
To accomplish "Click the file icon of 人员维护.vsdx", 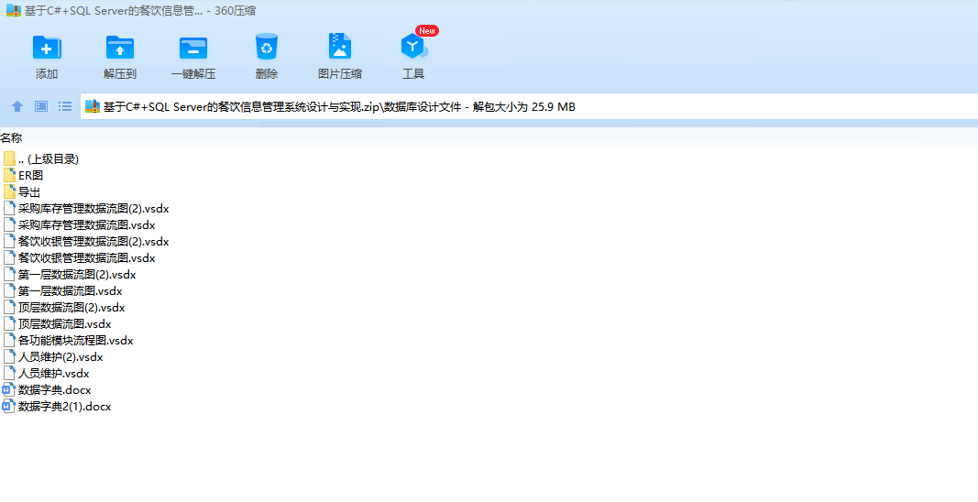I will 9,374.
